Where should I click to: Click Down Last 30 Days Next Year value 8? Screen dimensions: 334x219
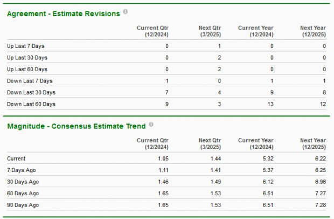tap(324, 92)
